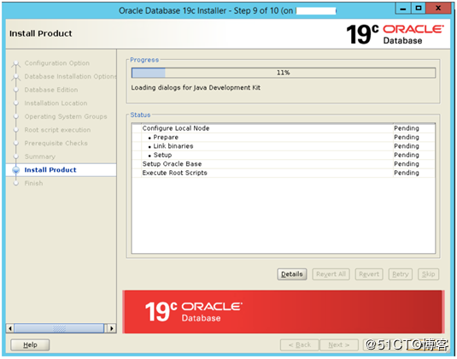Click the red 19c Oracle Database banner

click(x=284, y=312)
